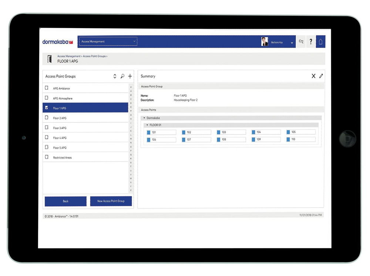Open the Access Management dropdown
The width and height of the screenshot is (370, 276).
click(x=108, y=42)
